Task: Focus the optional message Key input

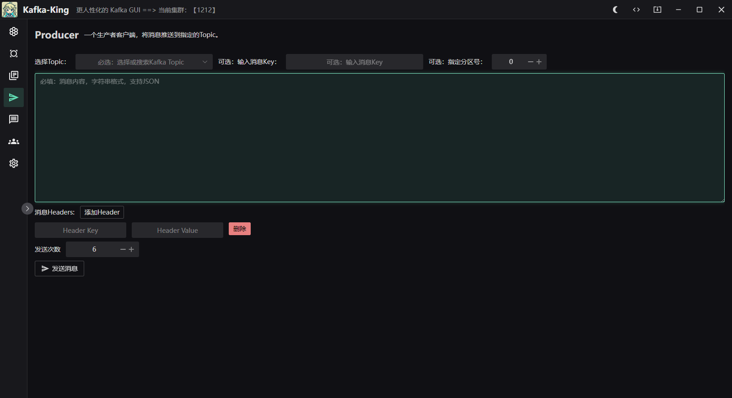Action: click(355, 62)
